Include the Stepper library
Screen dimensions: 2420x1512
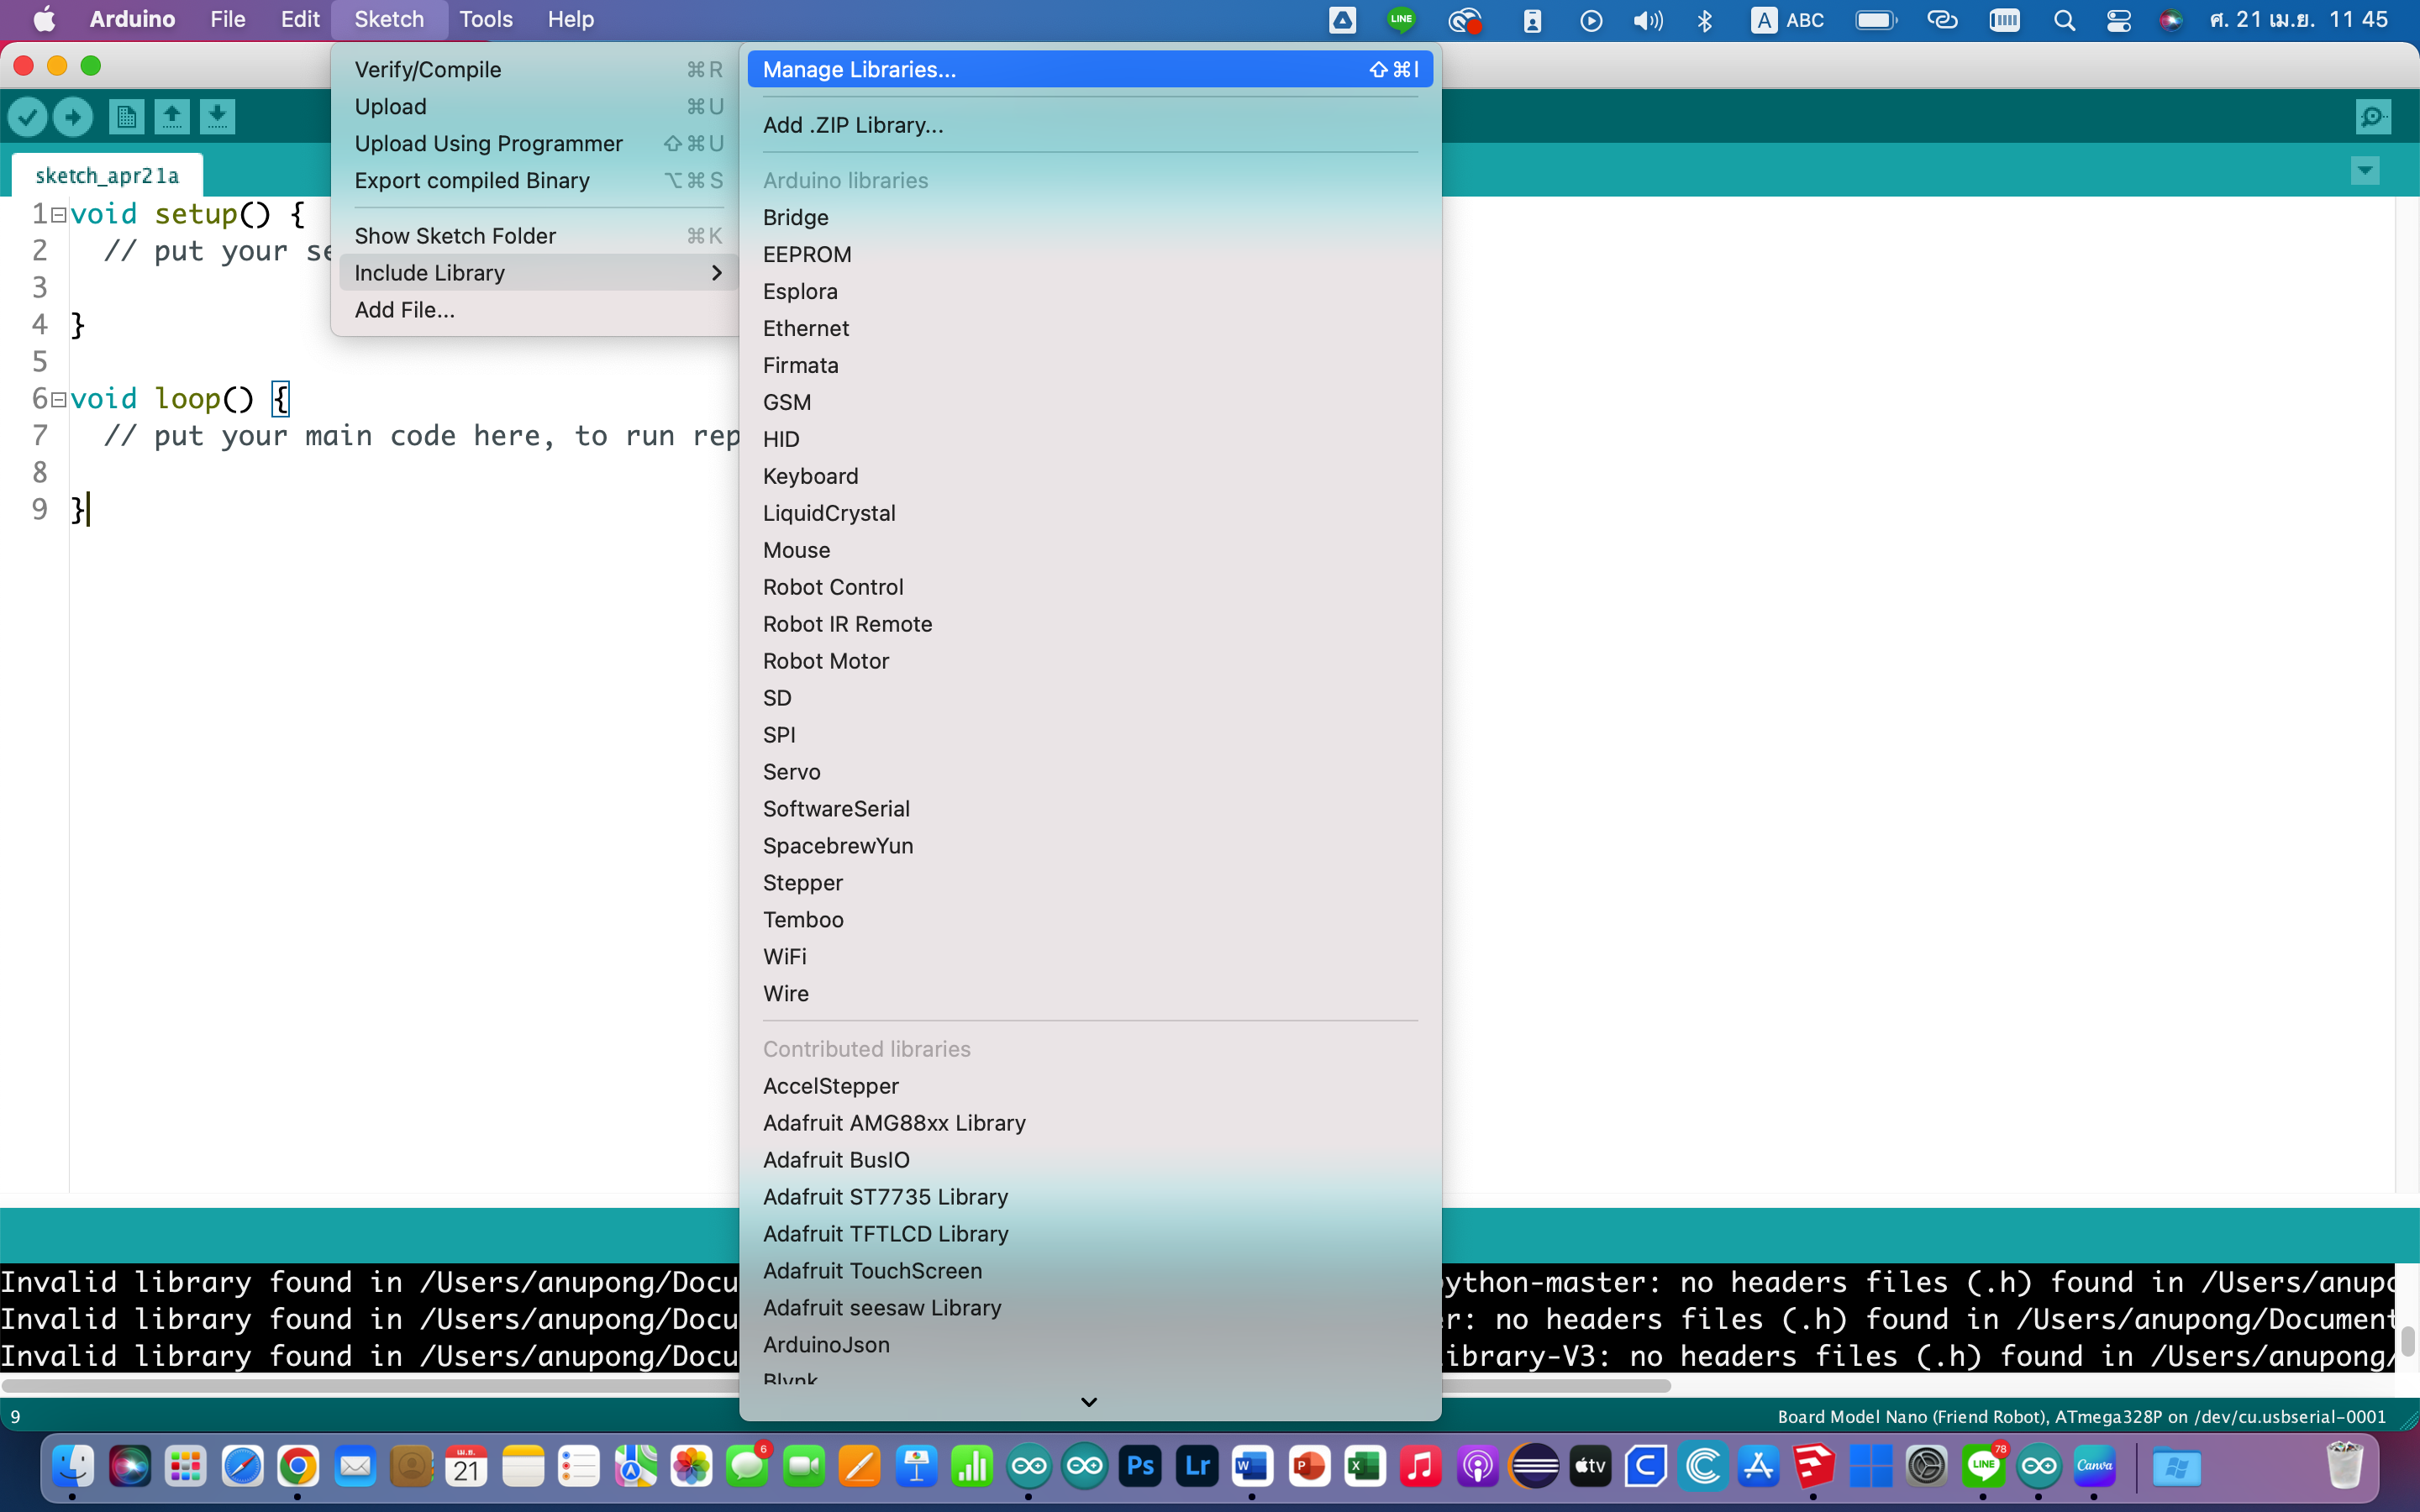1090,883
